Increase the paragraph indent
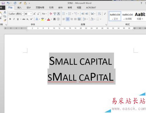Image resolution: width=146 pixels, height=113 pixels. [x=87, y=14]
